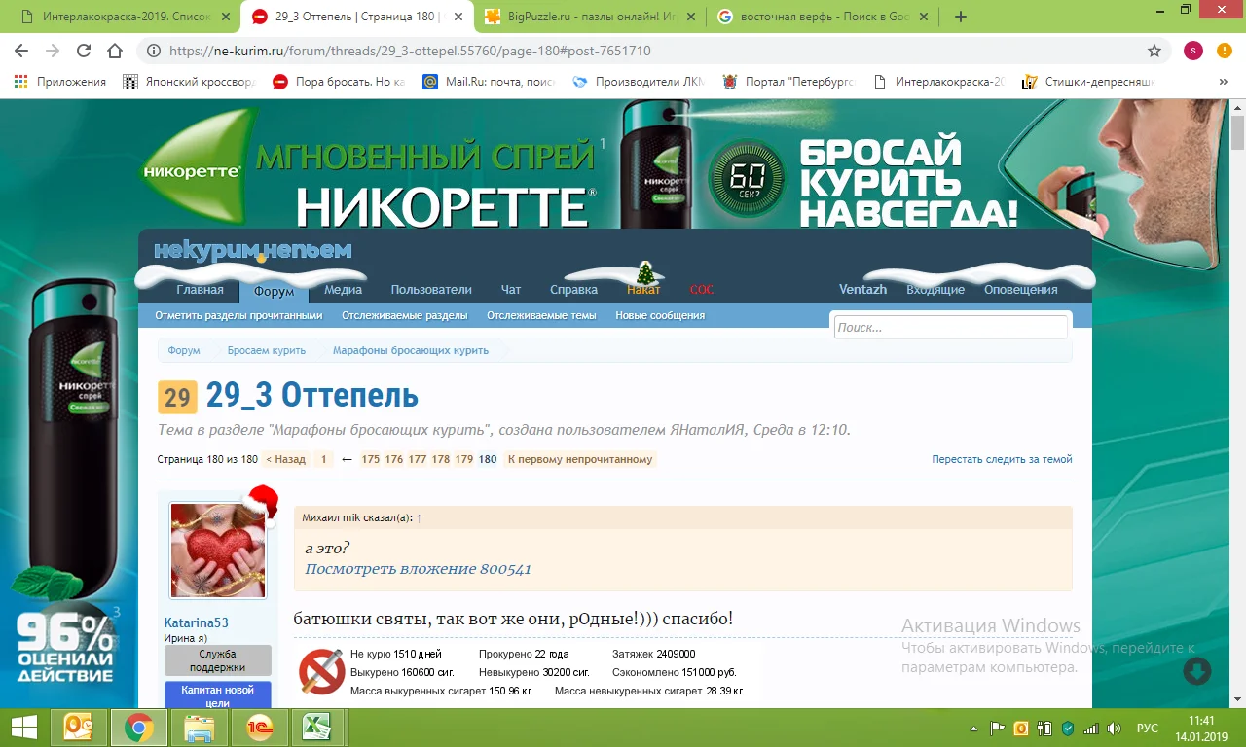The width and height of the screenshot is (1246, 747).
Task: Open the Пользователи navigation menu item
Action: (x=431, y=290)
